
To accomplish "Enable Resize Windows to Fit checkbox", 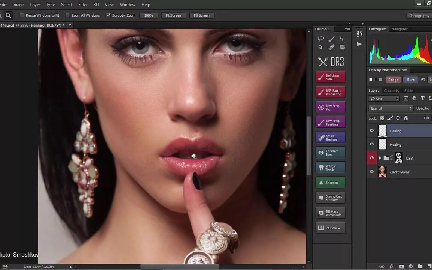I will point(21,15).
